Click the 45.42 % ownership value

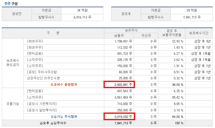pos(178,98)
